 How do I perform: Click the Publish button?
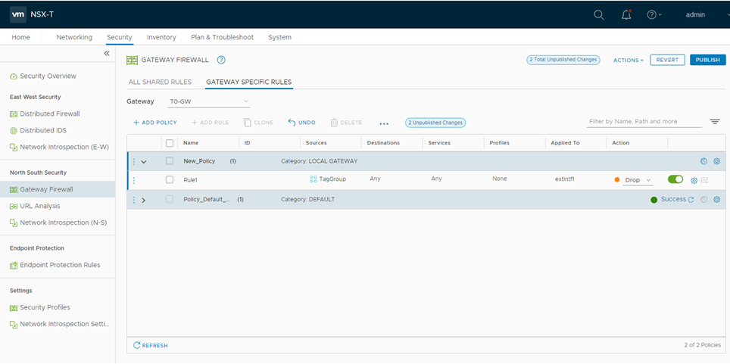tap(707, 60)
